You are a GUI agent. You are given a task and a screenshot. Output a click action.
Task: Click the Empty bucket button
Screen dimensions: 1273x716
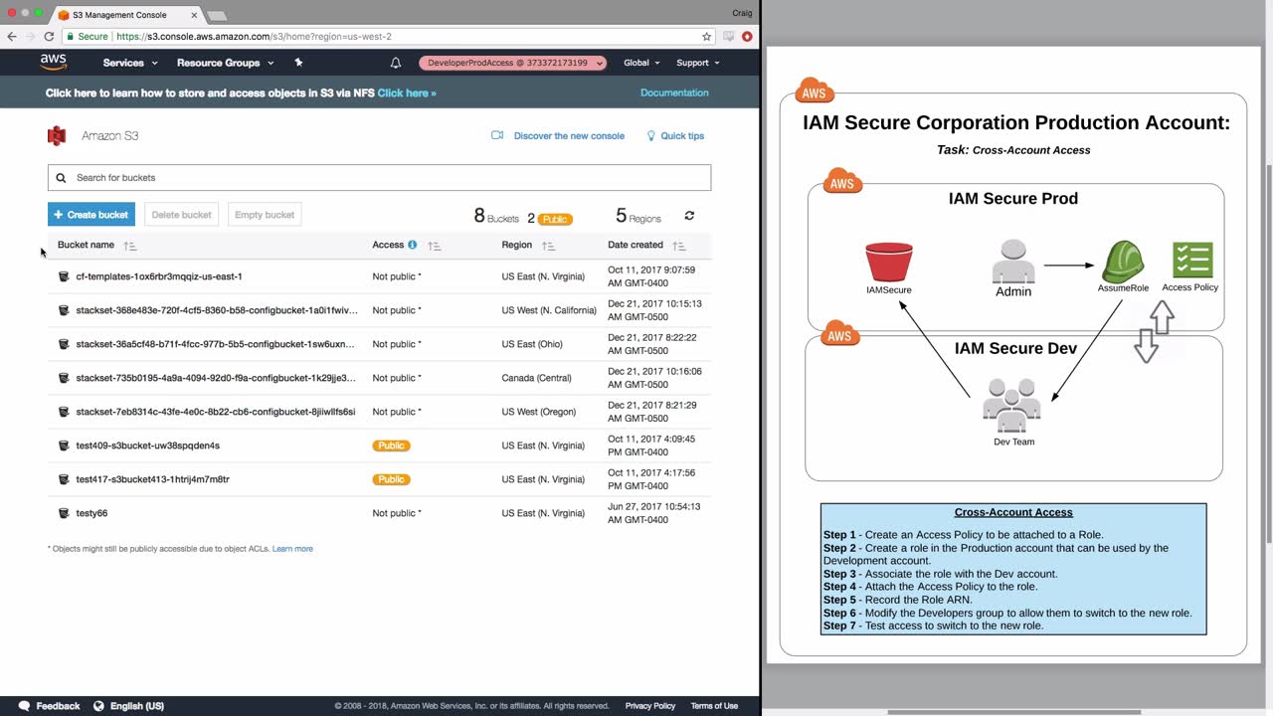tap(265, 215)
